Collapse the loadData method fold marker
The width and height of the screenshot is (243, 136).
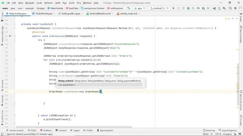(15, 24)
